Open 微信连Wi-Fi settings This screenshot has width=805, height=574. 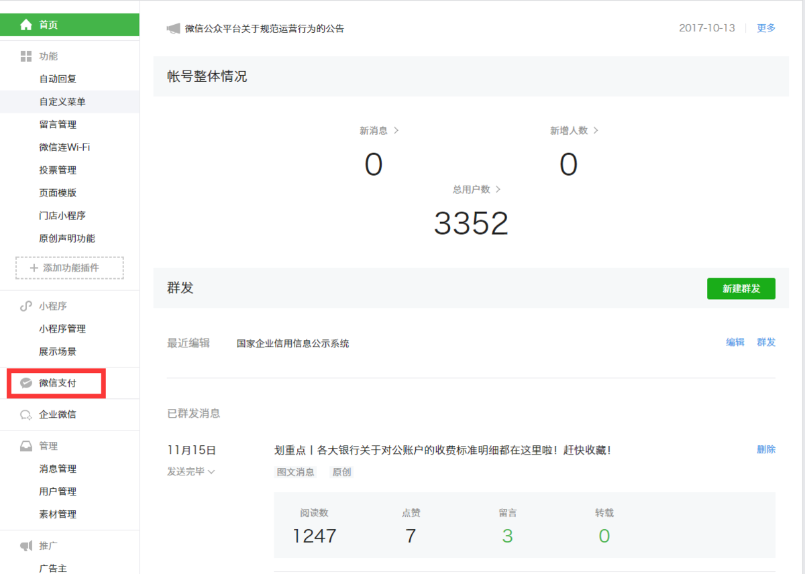pos(64,148)
